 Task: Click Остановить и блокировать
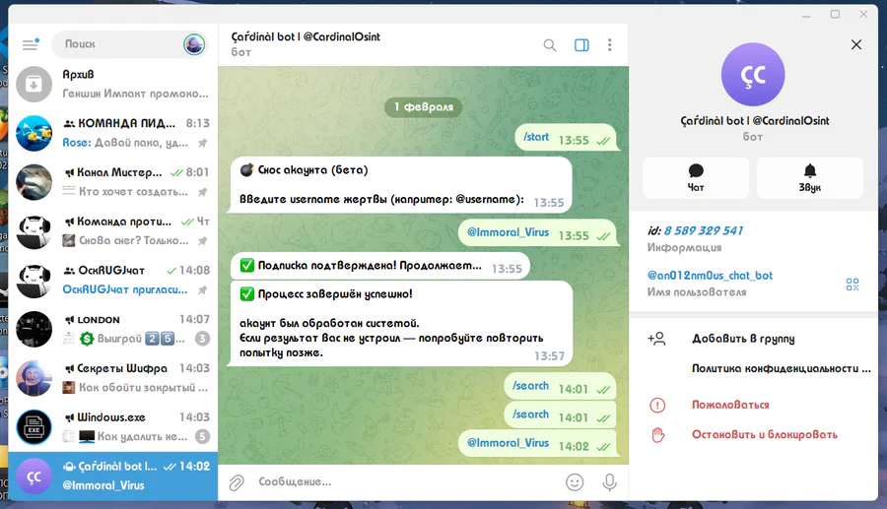(764, 434)
